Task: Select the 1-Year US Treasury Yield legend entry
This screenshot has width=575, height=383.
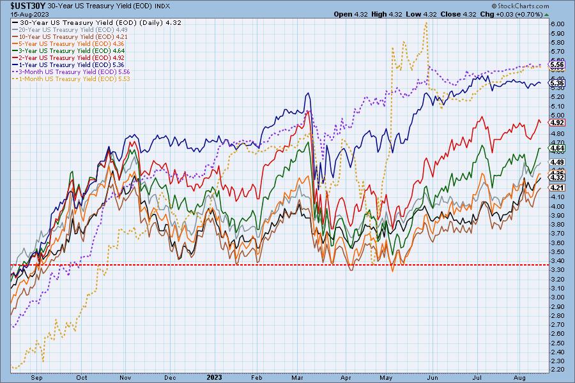Action: coord(68,64)
